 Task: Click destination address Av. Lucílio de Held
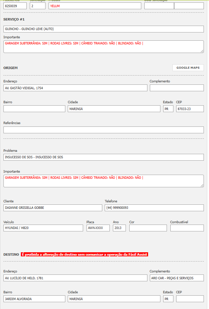(x=75, y=278)
